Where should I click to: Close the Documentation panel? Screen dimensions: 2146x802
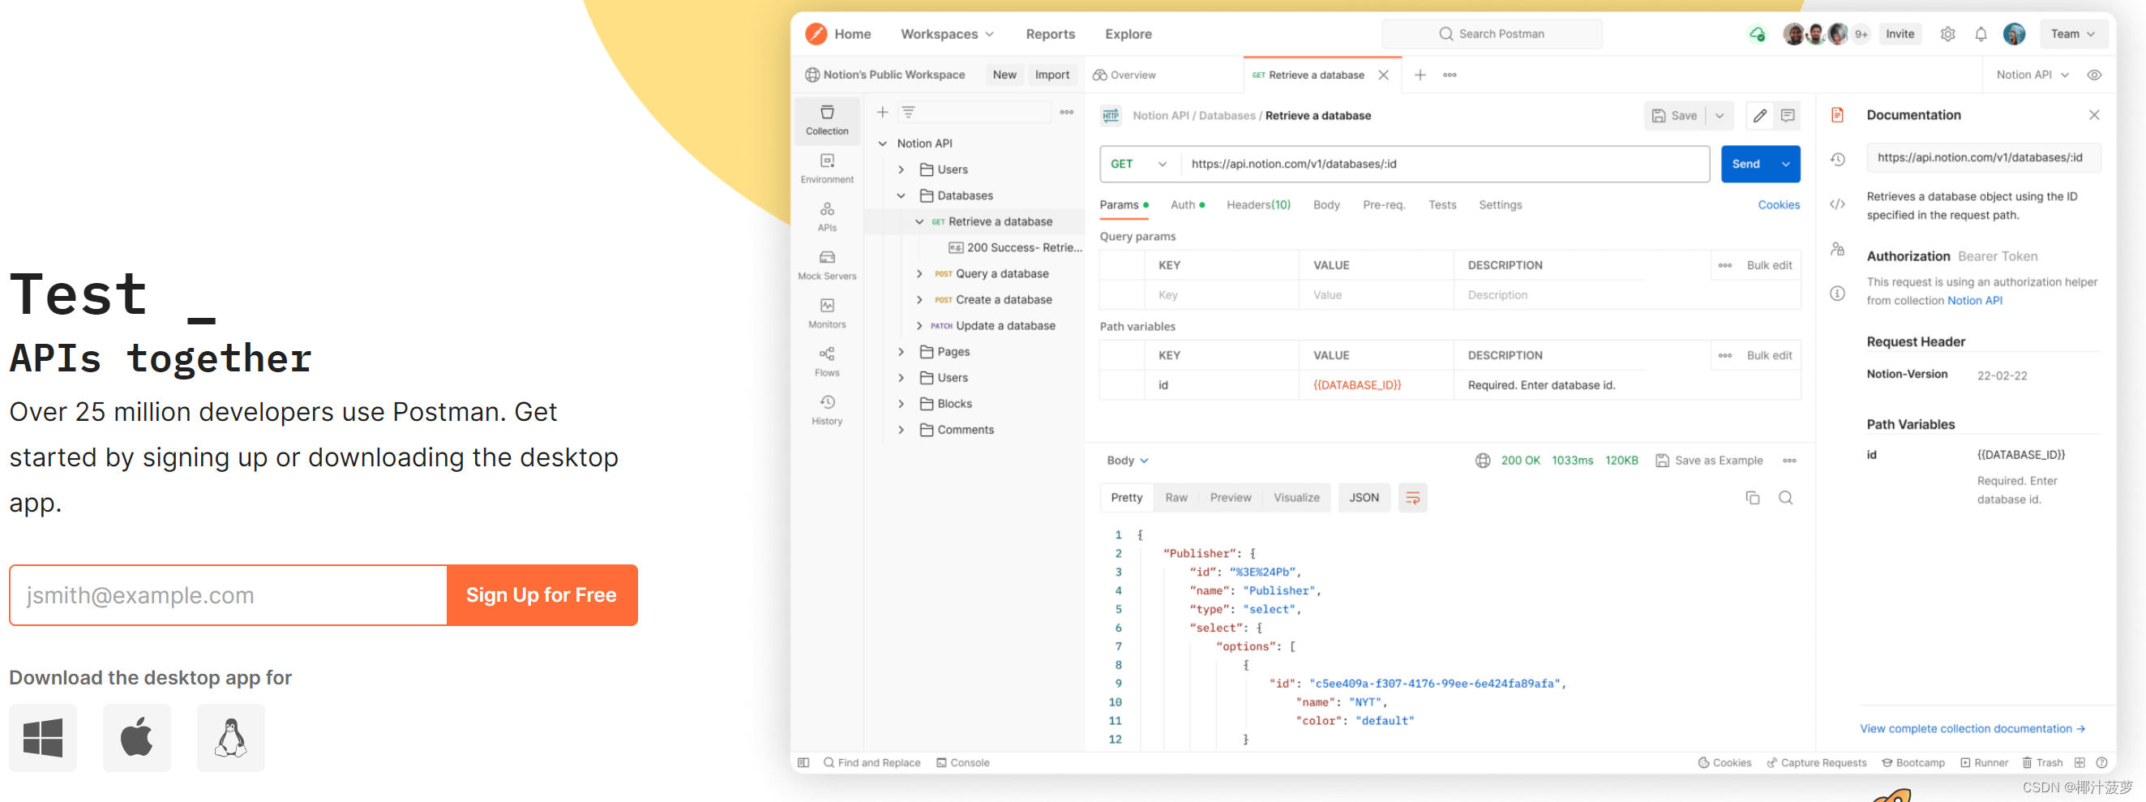pos(2093,115)
